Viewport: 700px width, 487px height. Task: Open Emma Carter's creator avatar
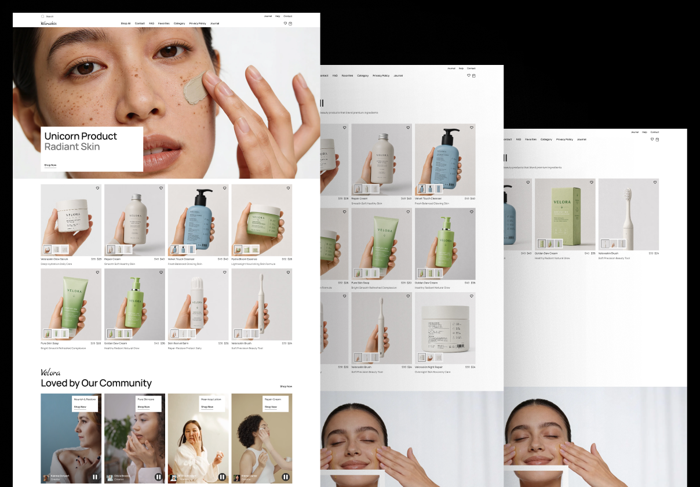(x=236, y=478)
